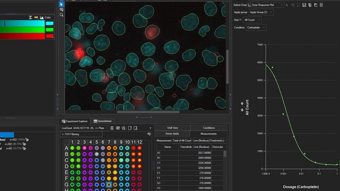Toggle well A12 in the plate map
The image size is (340, 191).
tap(139, 148)
